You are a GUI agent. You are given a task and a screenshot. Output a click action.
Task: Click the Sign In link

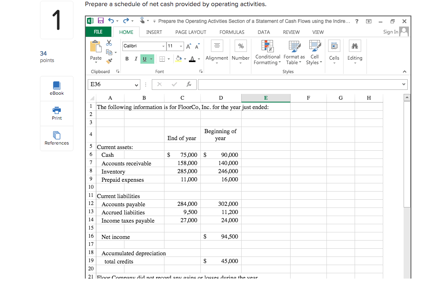point(391,31)
